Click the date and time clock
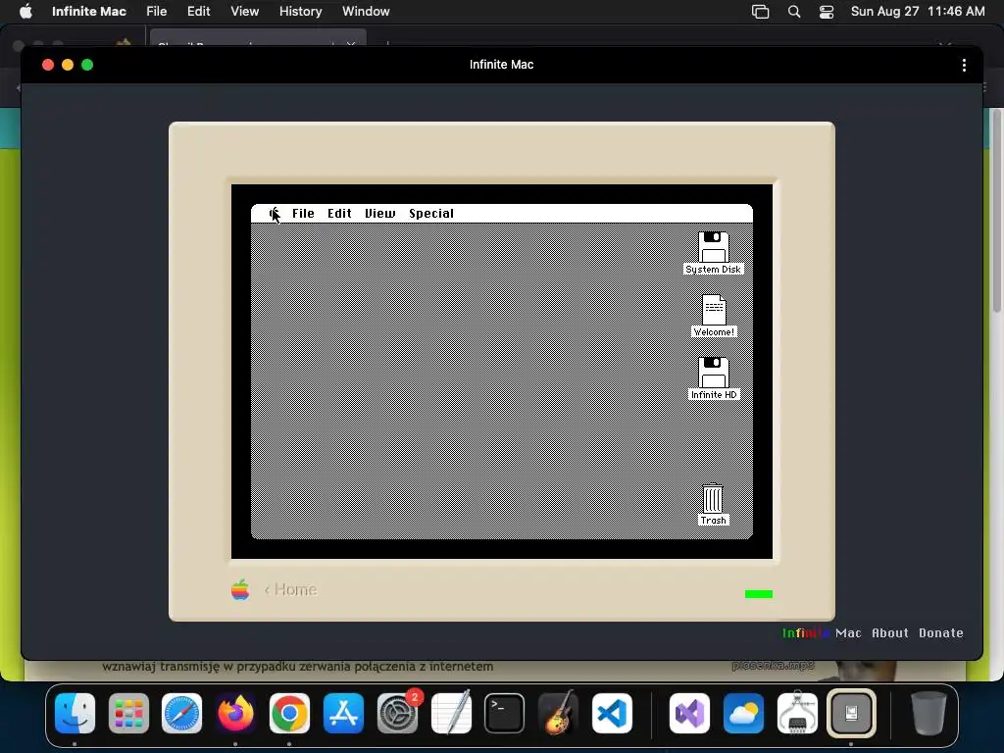The width and height of the screenshot is (1004, 753). pos(918,12)
